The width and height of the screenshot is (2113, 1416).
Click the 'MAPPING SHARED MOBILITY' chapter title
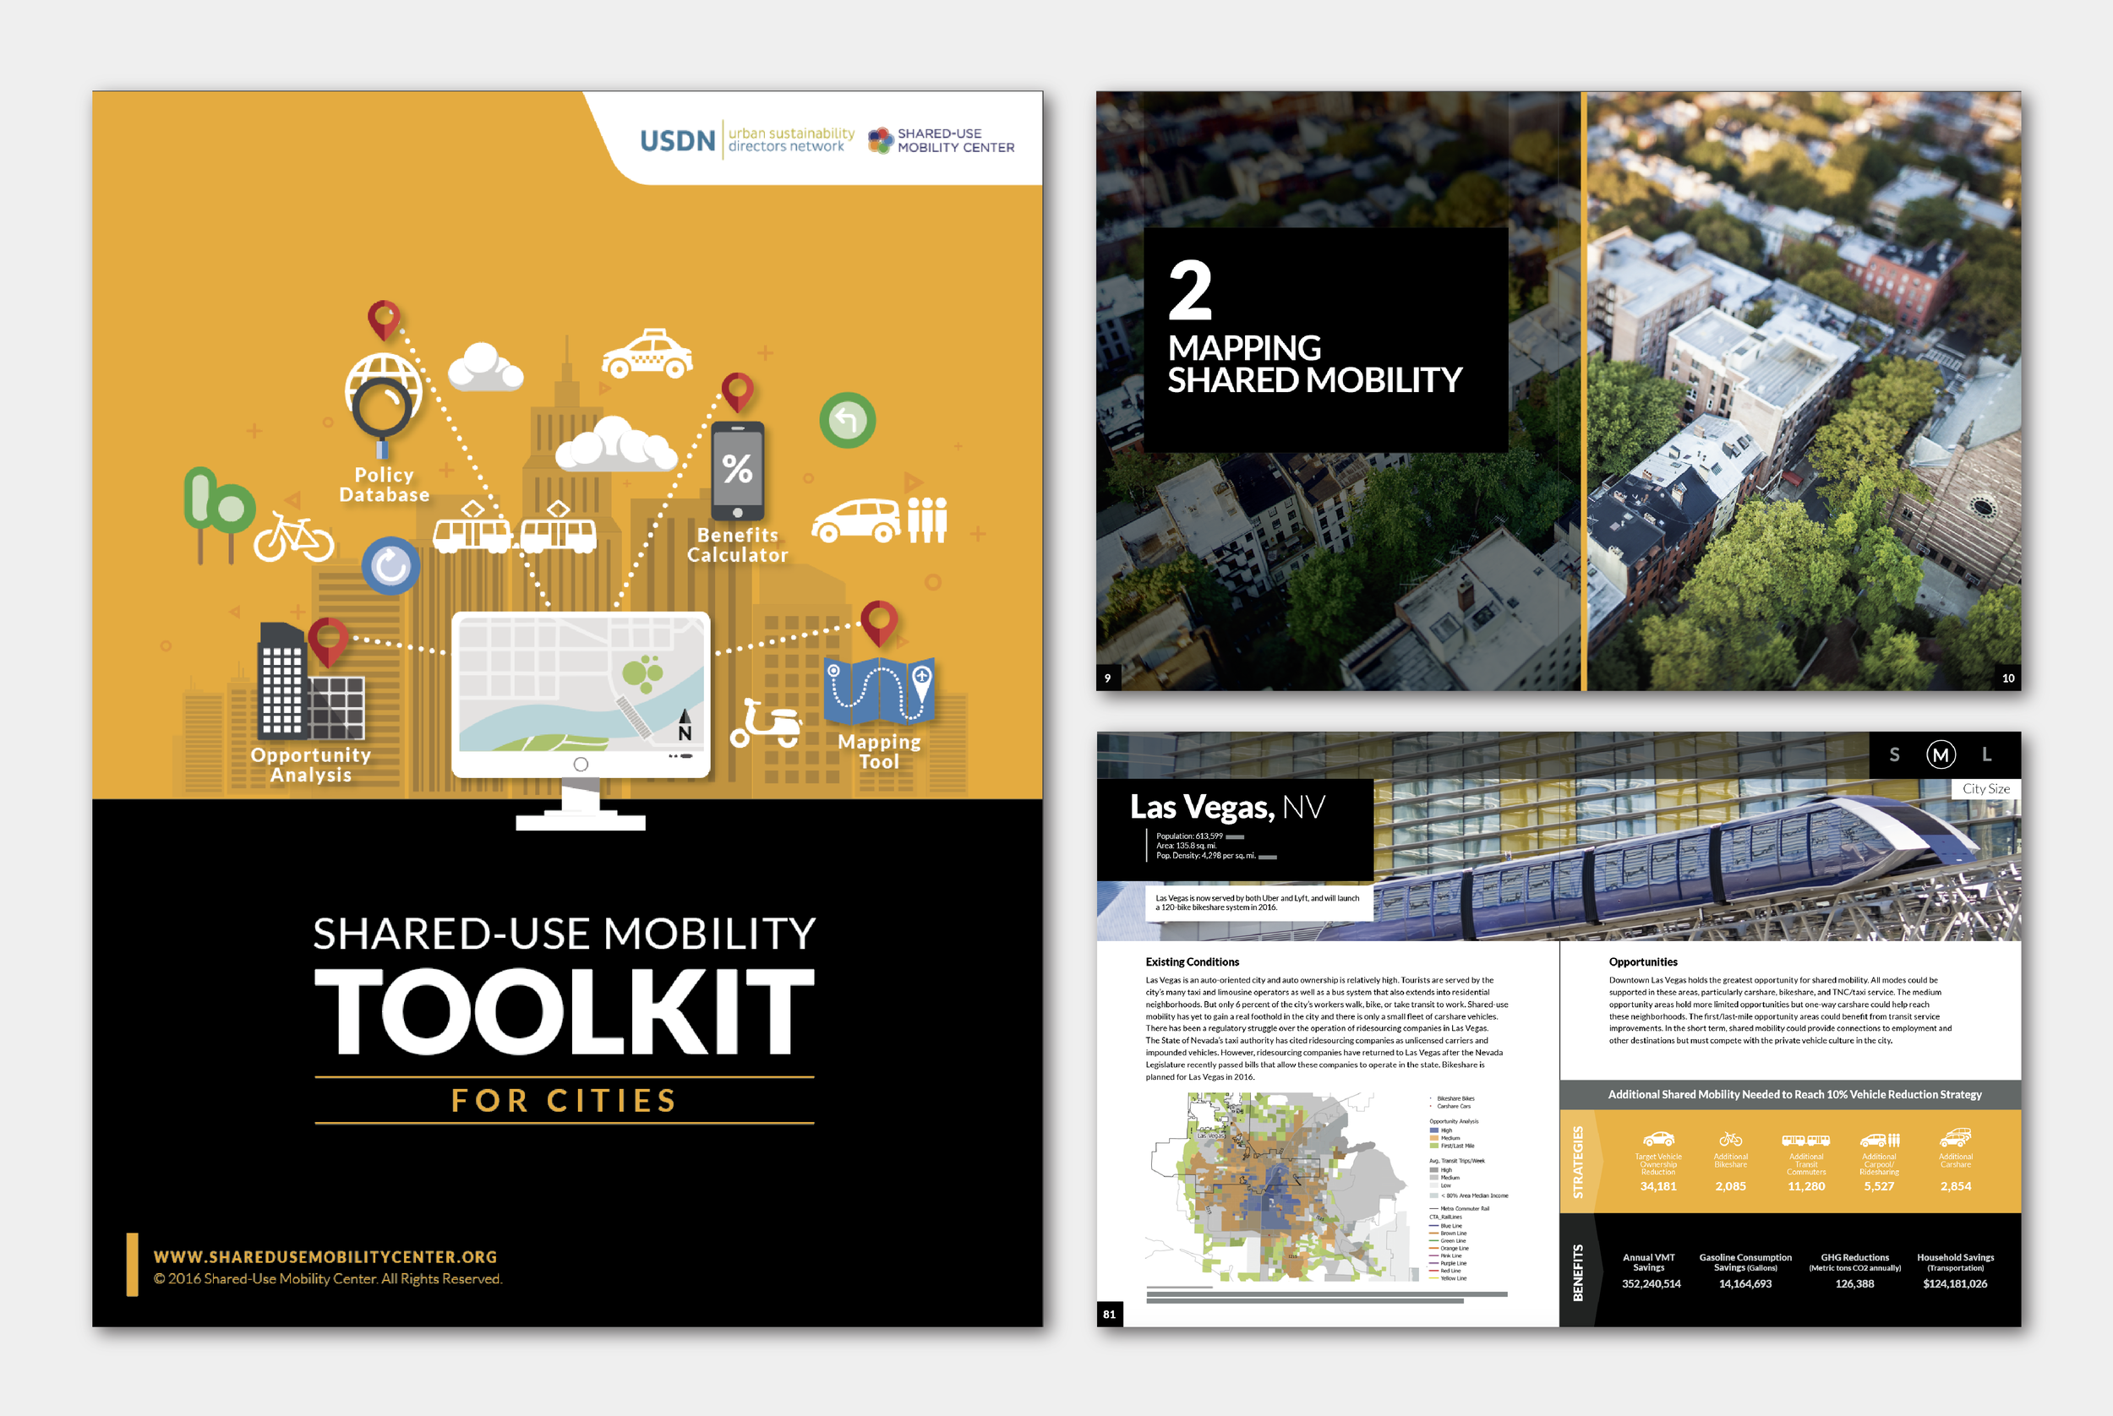pyautogui.click(x=1314, y=363)
